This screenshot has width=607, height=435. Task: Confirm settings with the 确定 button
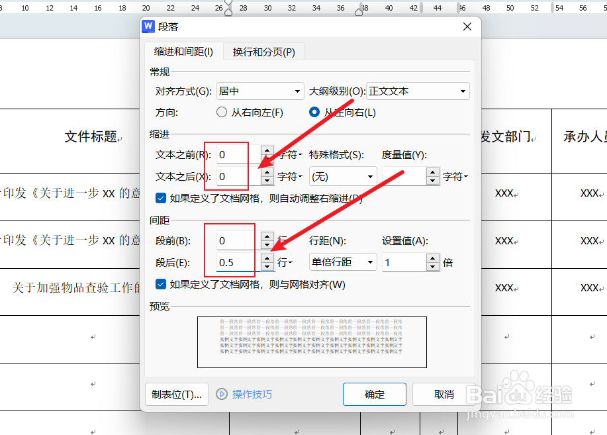click(x=374, y=394)
